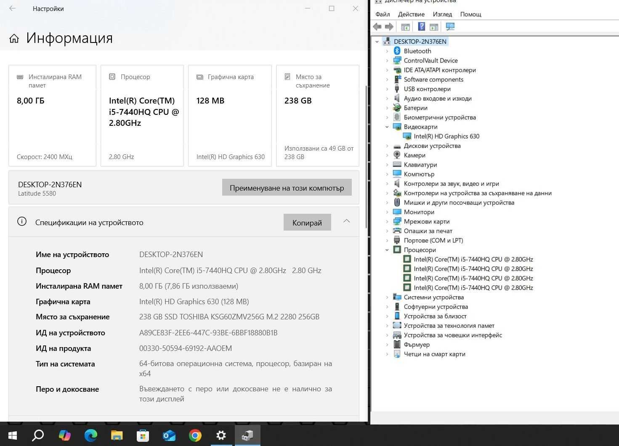Click the Процесор summary card
This screenshot has height=446, width=619.
pos(142,116)
